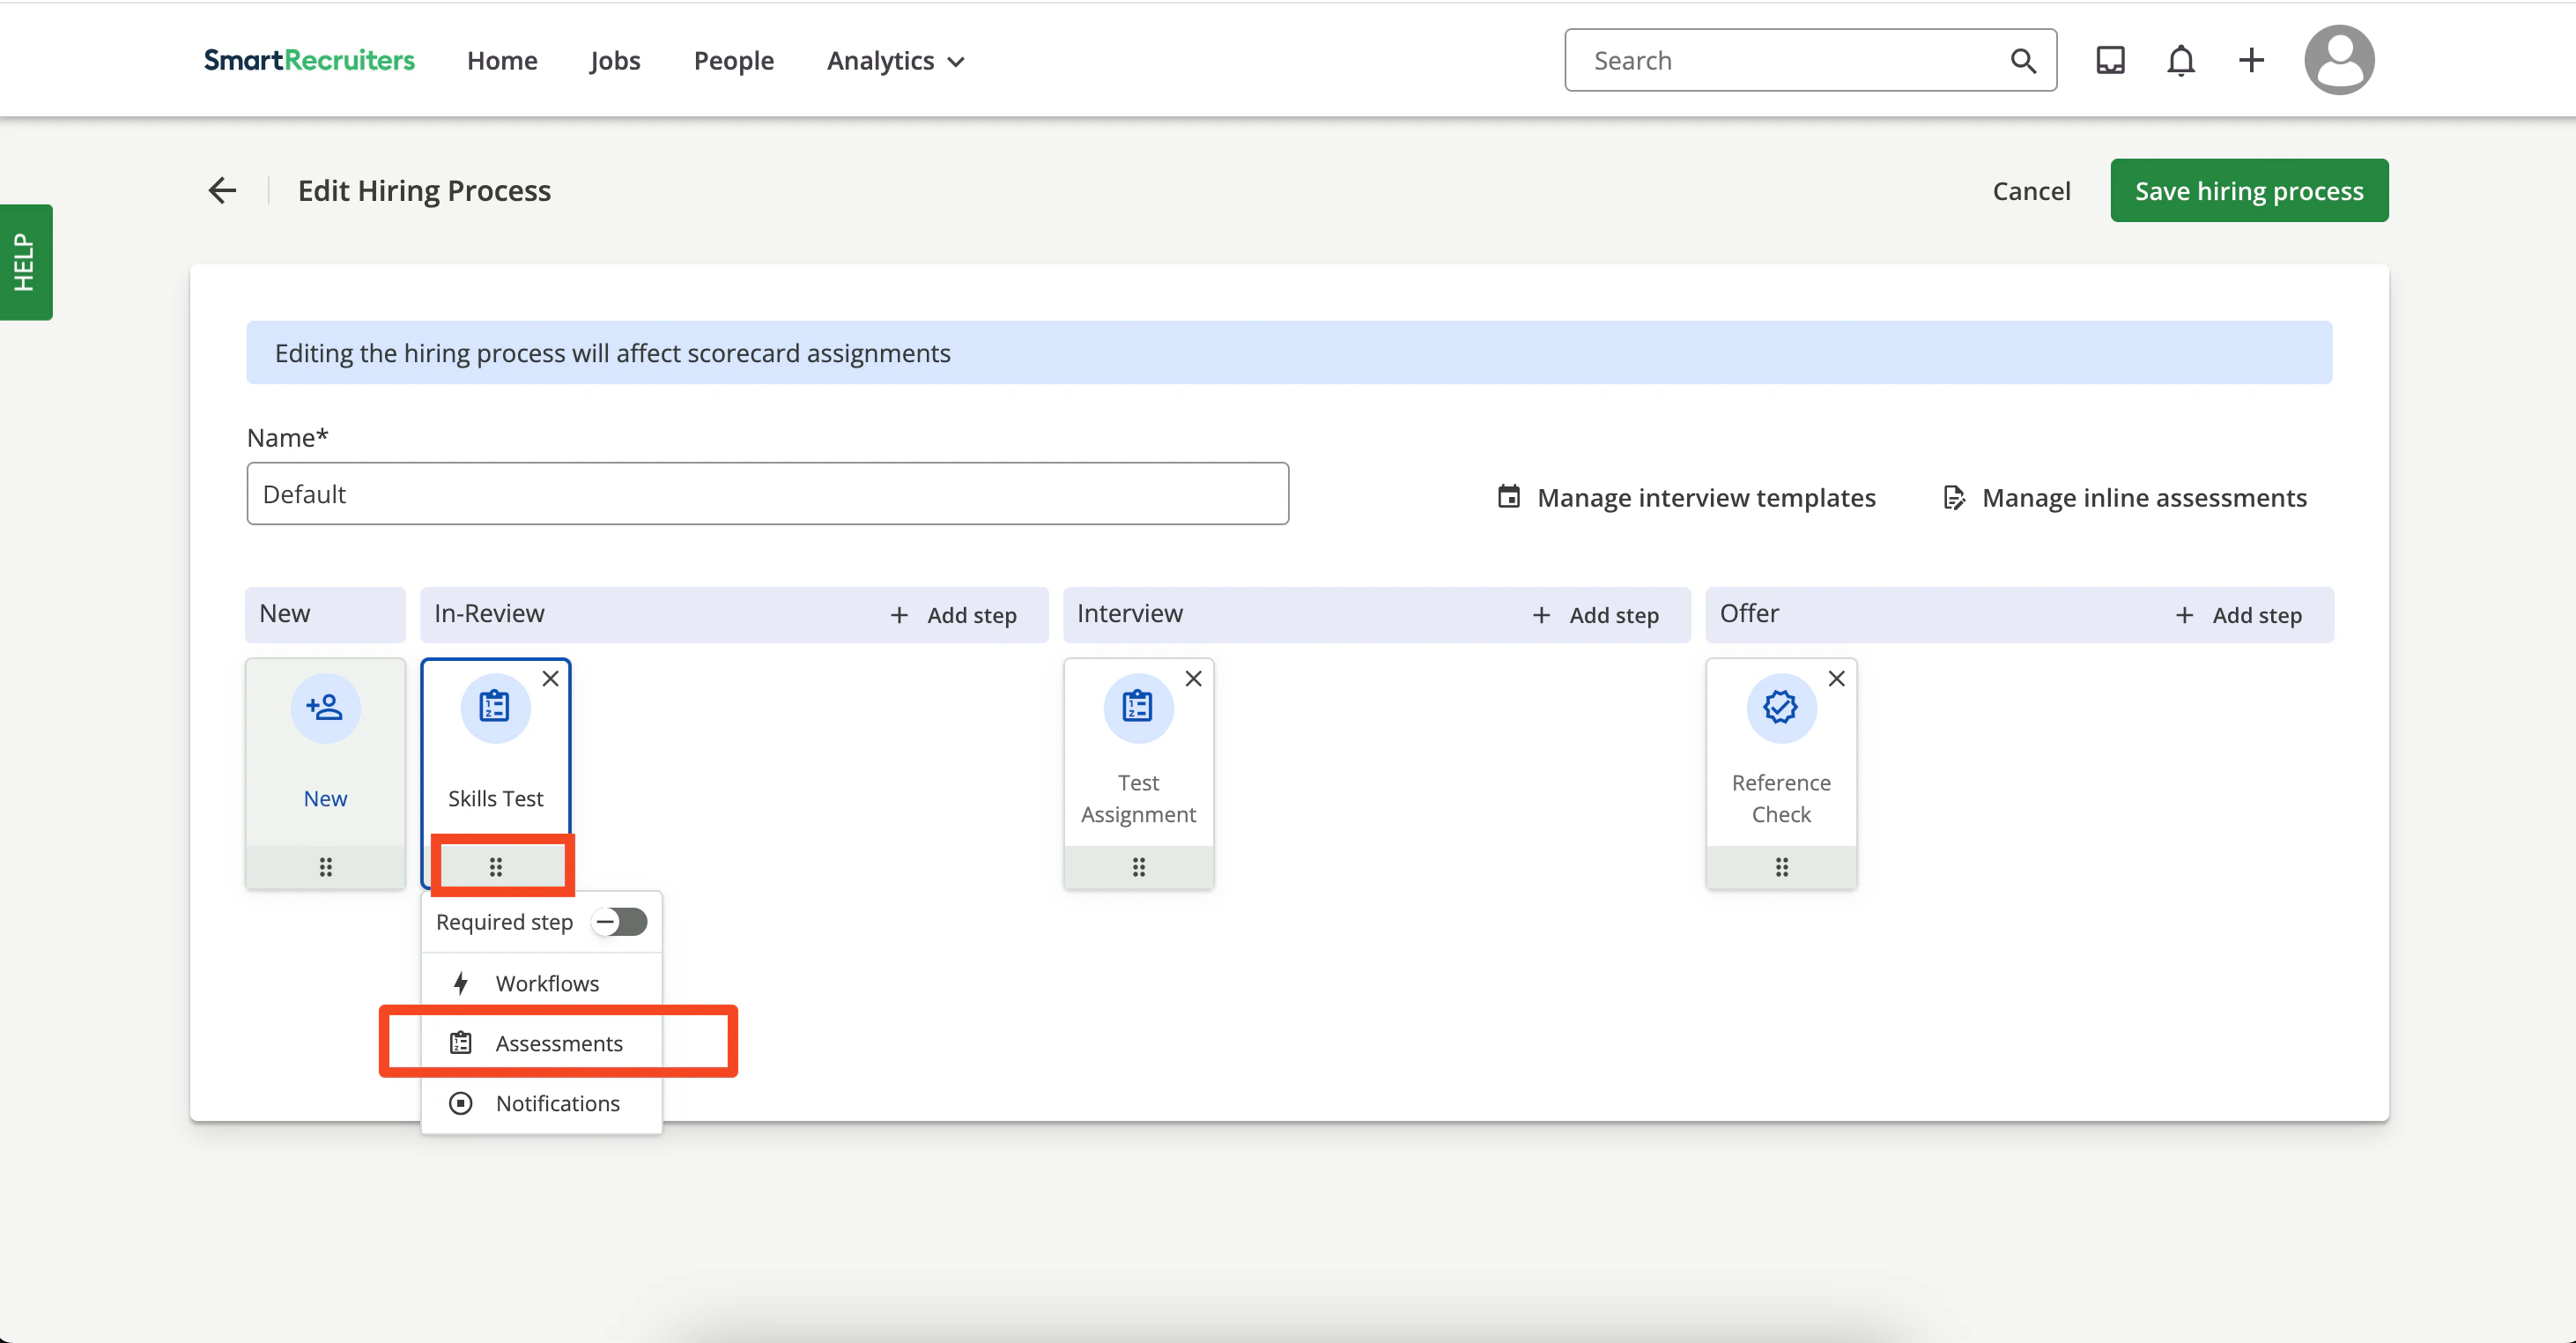Remove the Reference Check step
2576x1343 pixels.
[1836, 679]
